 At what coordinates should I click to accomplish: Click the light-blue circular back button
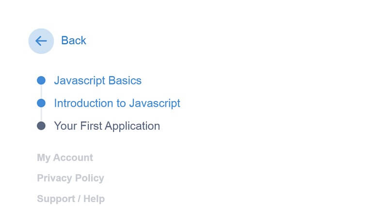(41, 41)
